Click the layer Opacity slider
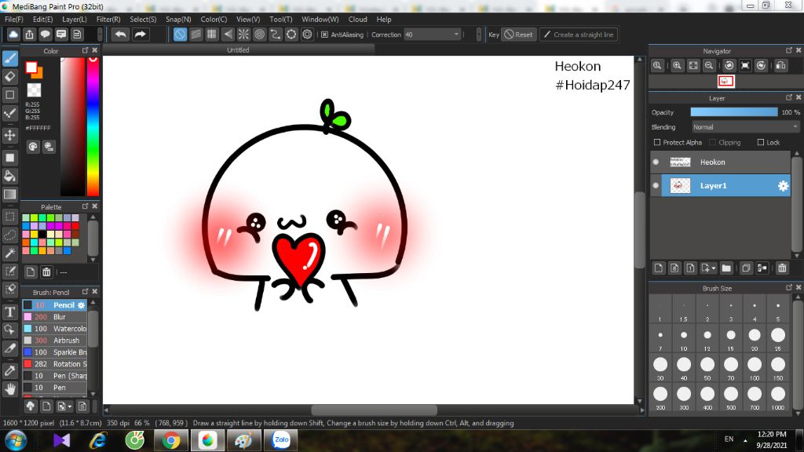 click(734, 112)
